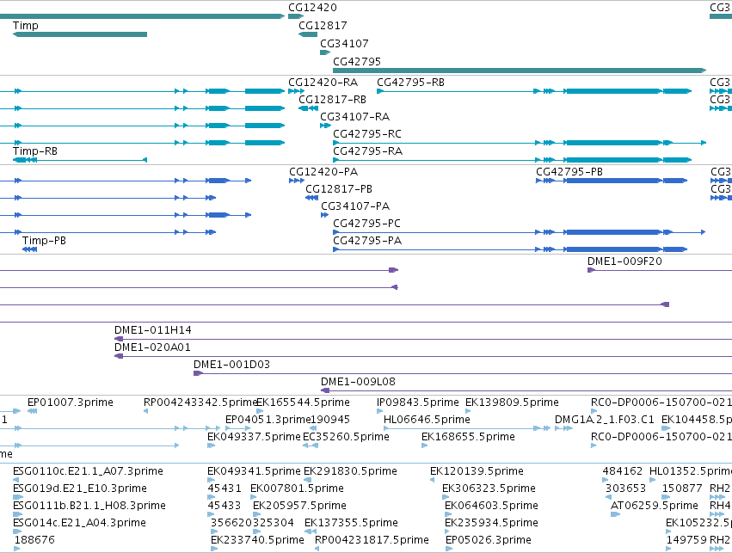Click the EK139809.5prime feature label
The height and width of the screenshot is (553, 732).
[x=512, y=402]
